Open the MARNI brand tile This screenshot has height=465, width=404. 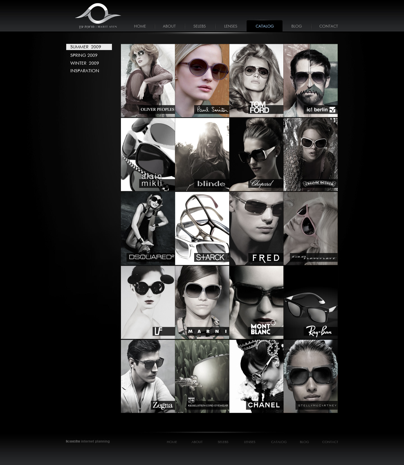pyautogui.click(x=202, y=302)
